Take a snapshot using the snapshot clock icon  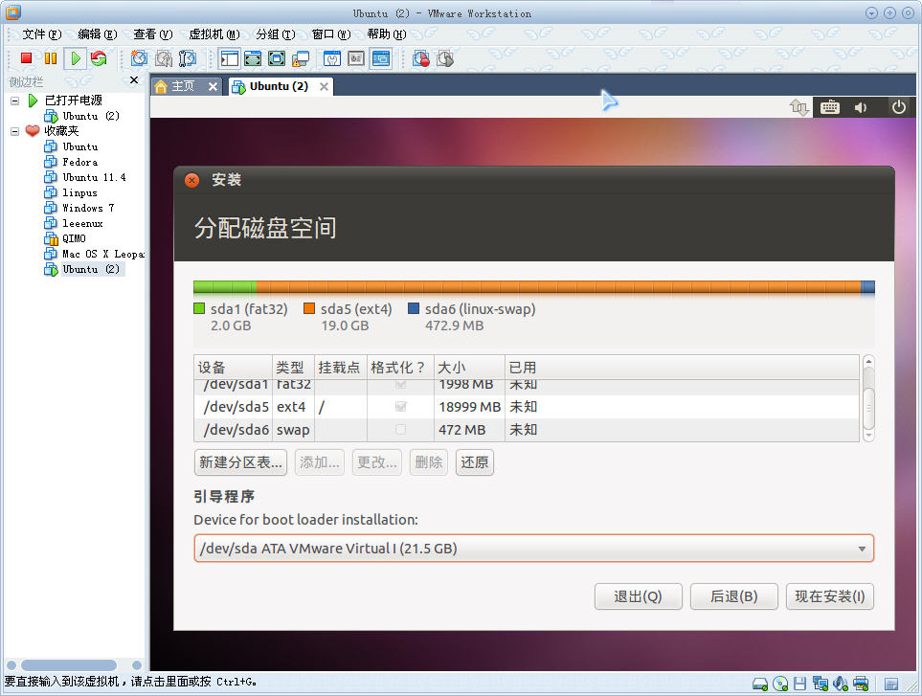click(x=139, y=58)
